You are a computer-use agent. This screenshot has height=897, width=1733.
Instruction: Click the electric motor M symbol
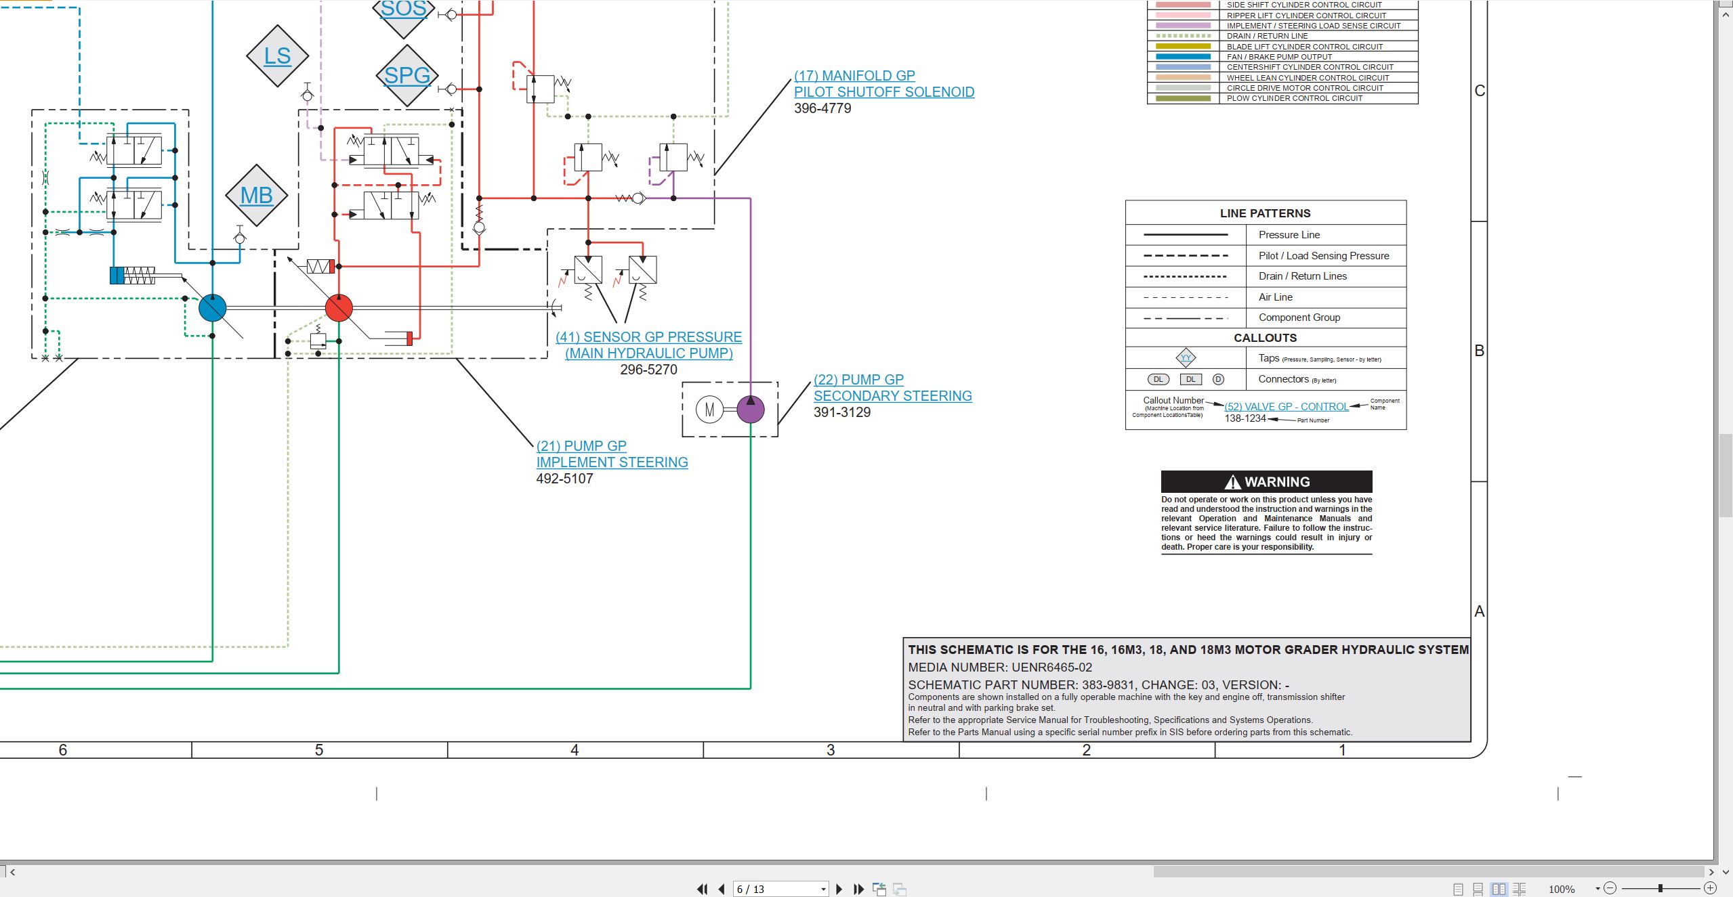point(709,410)
